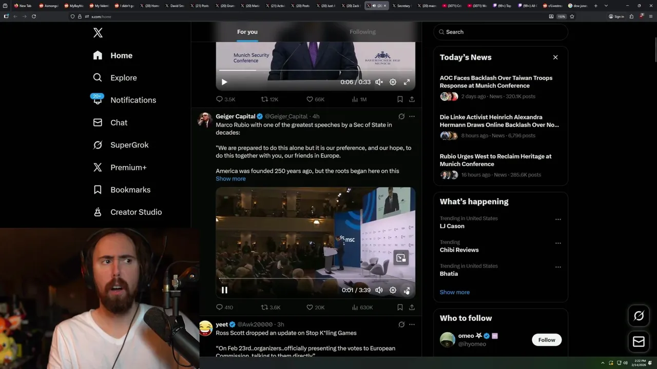Seek on the top video progress bar
Viewport: 657px width, 369px height.
click(x=315, y=70)
